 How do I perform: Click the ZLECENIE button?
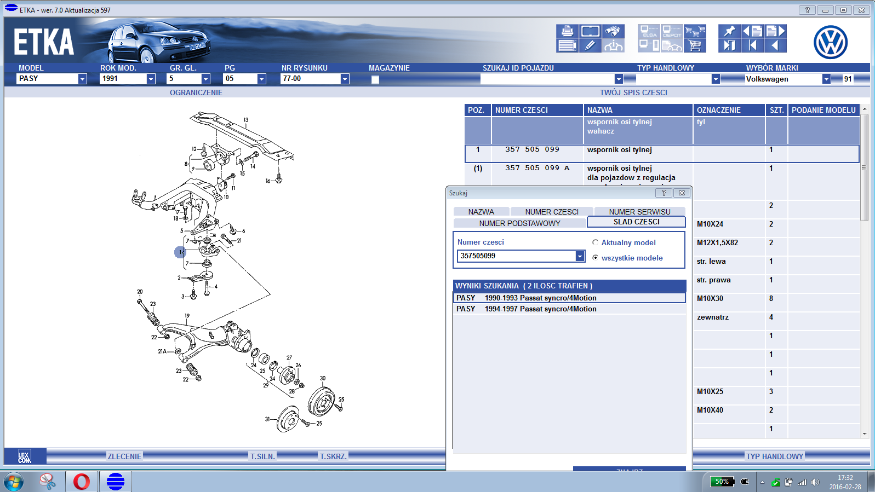[x=124, y=456]
